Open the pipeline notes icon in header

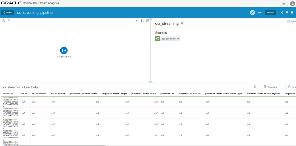[287, 13]
